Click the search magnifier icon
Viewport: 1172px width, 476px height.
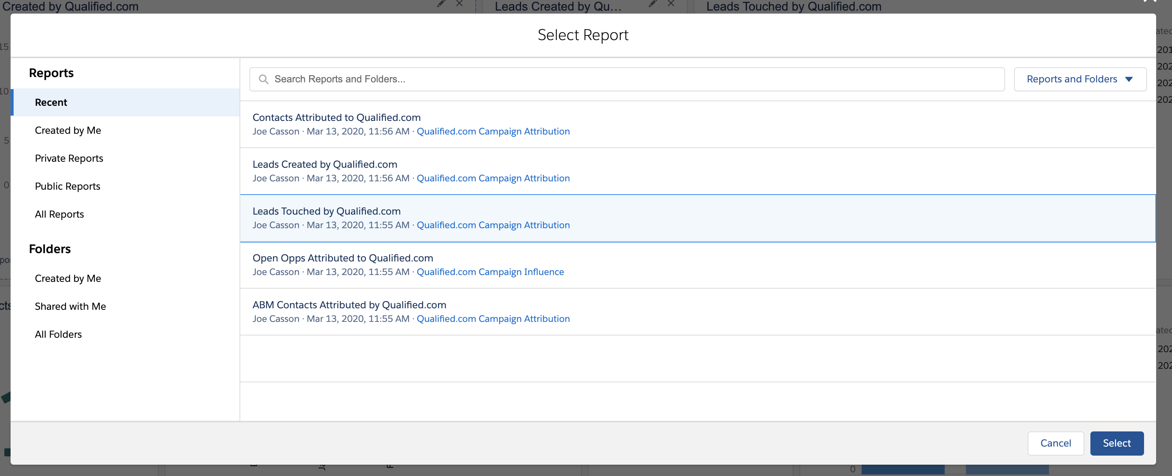coord(263,79)
